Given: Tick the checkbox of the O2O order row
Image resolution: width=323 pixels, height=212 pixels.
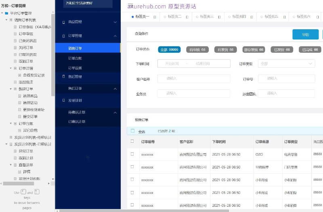Looking at the screenshot, I should coord(132,154).
